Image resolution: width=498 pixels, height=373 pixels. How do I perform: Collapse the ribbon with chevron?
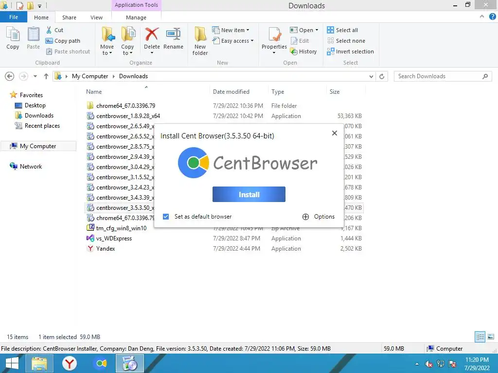pyautogui.click(x=482, y=17)
